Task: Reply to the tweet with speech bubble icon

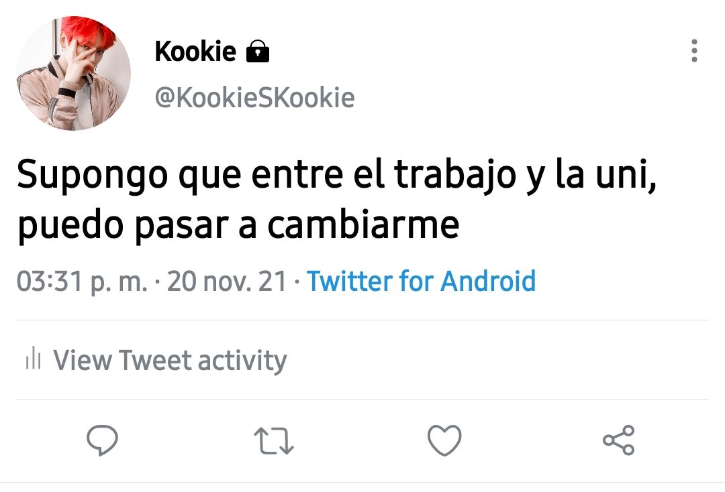Action: click(x=102, y=440)
